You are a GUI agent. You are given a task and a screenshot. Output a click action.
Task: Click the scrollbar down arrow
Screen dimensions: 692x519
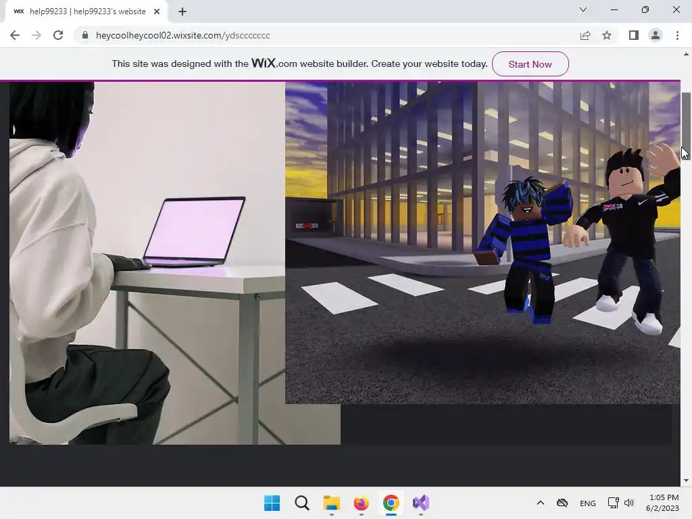[686, 480]
